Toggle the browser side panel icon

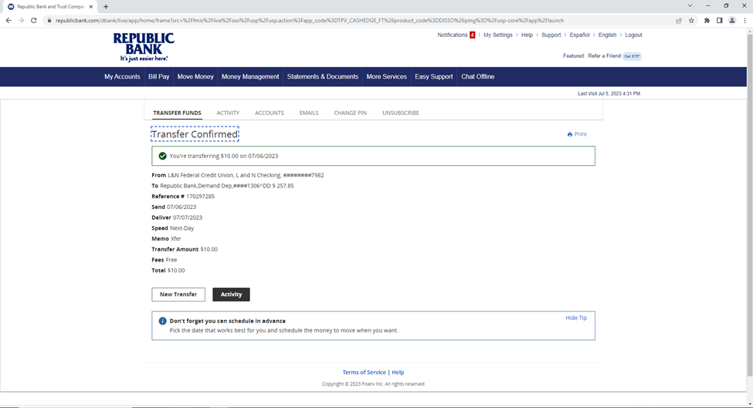click(x=719, y=21)
